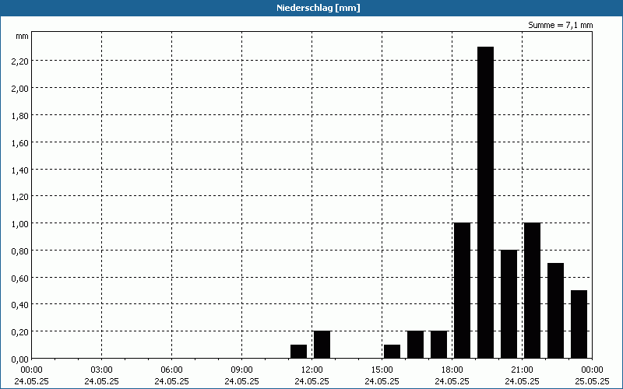Click the '15:00' time axis label

(382, 370)
